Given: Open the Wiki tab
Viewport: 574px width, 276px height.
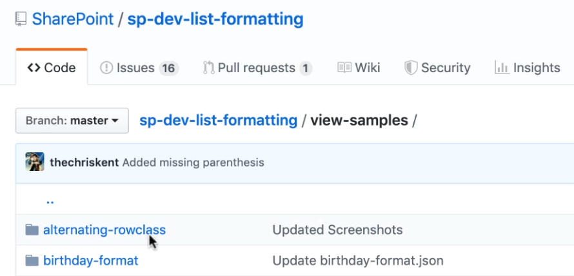Looking at the screenshot, I should tap(359, 68).
